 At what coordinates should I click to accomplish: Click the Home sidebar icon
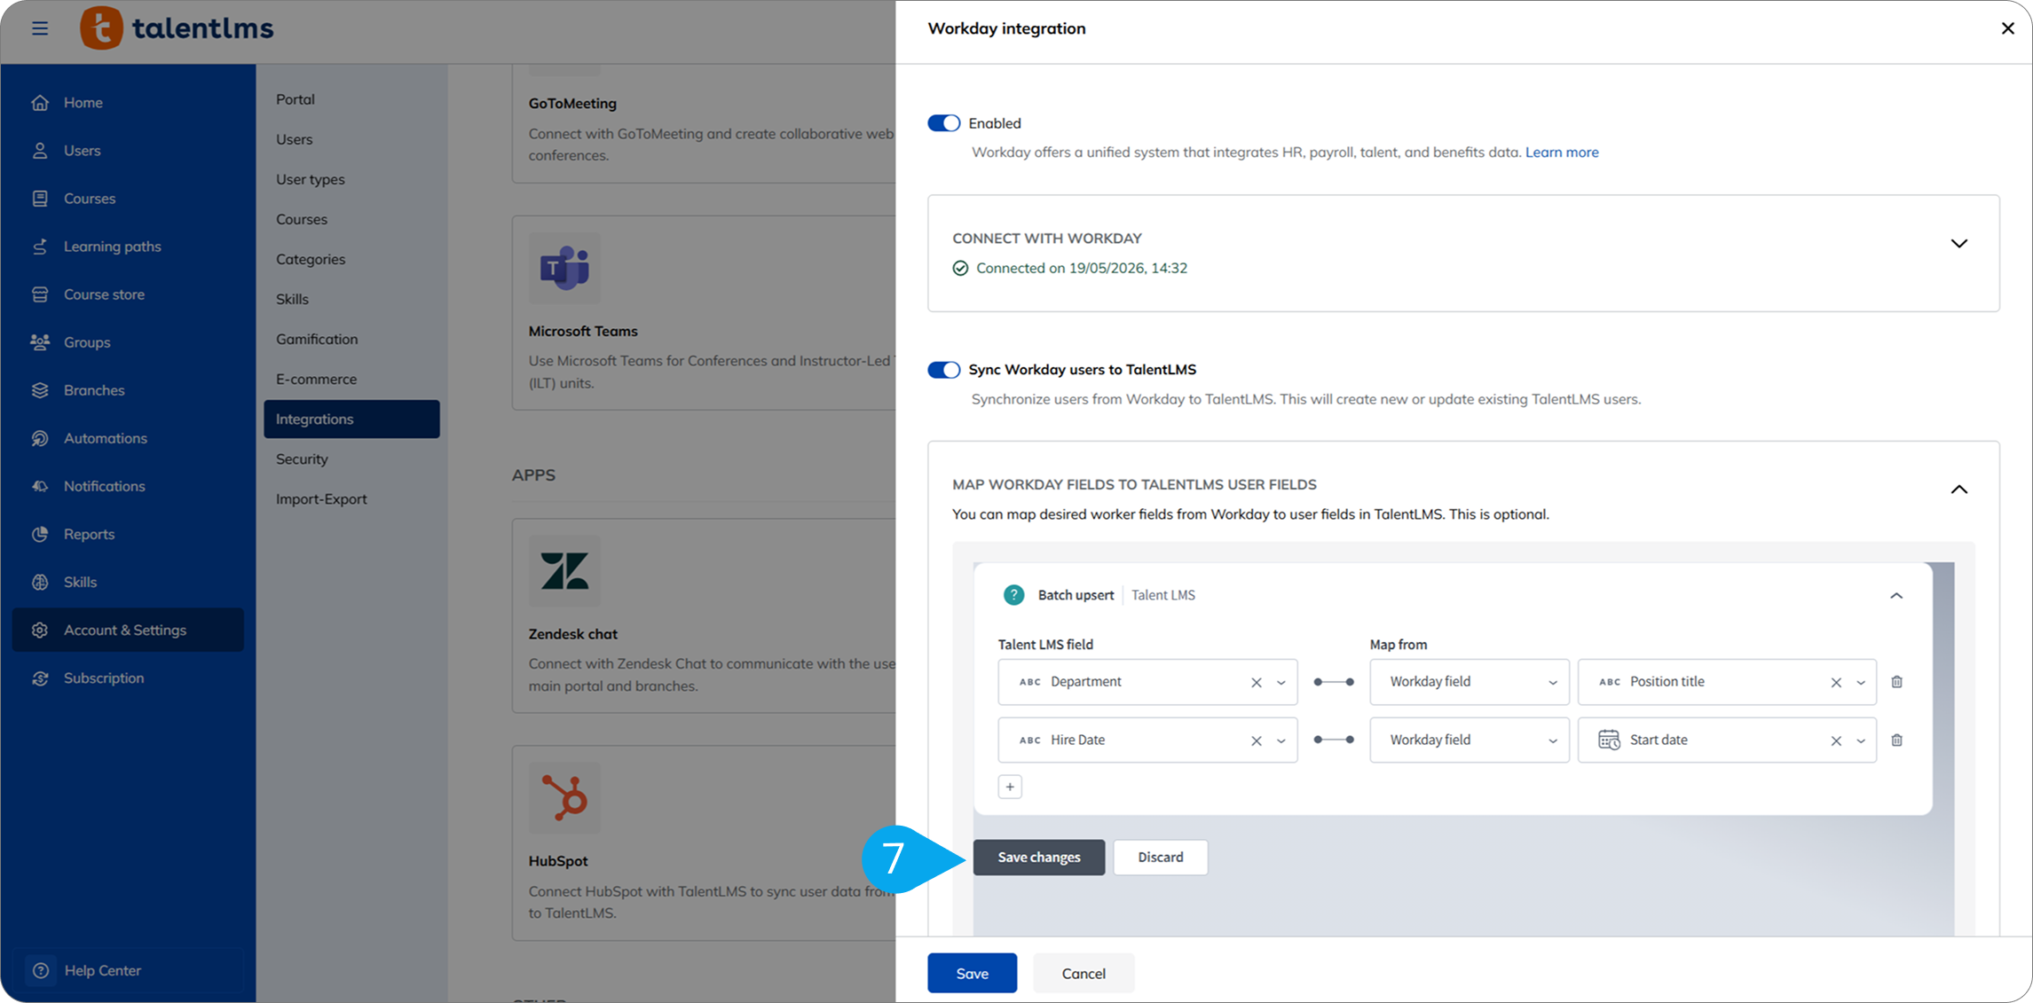[x=40, y=103]
